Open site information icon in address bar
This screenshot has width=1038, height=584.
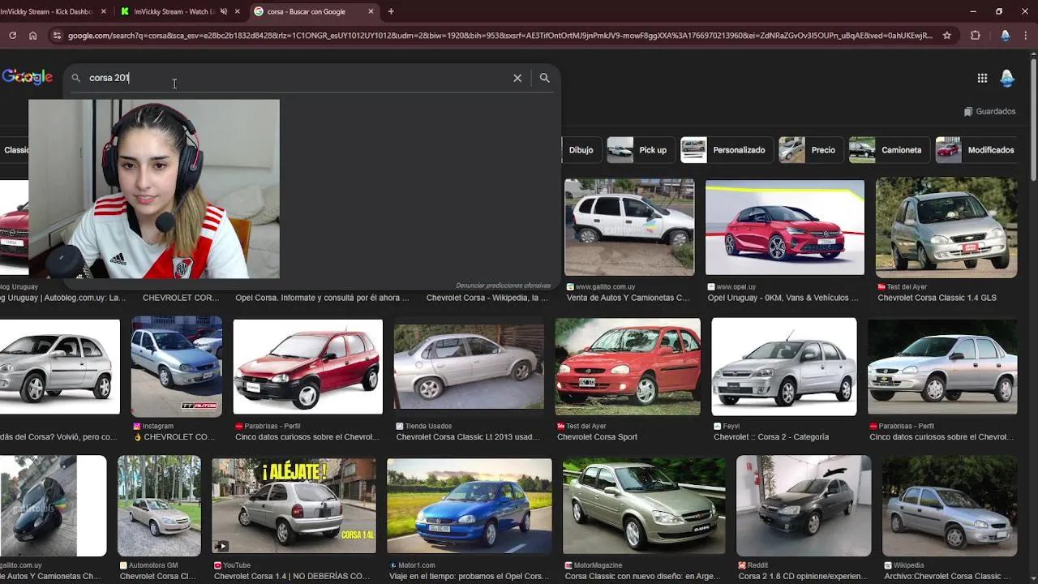click(57, 36)
